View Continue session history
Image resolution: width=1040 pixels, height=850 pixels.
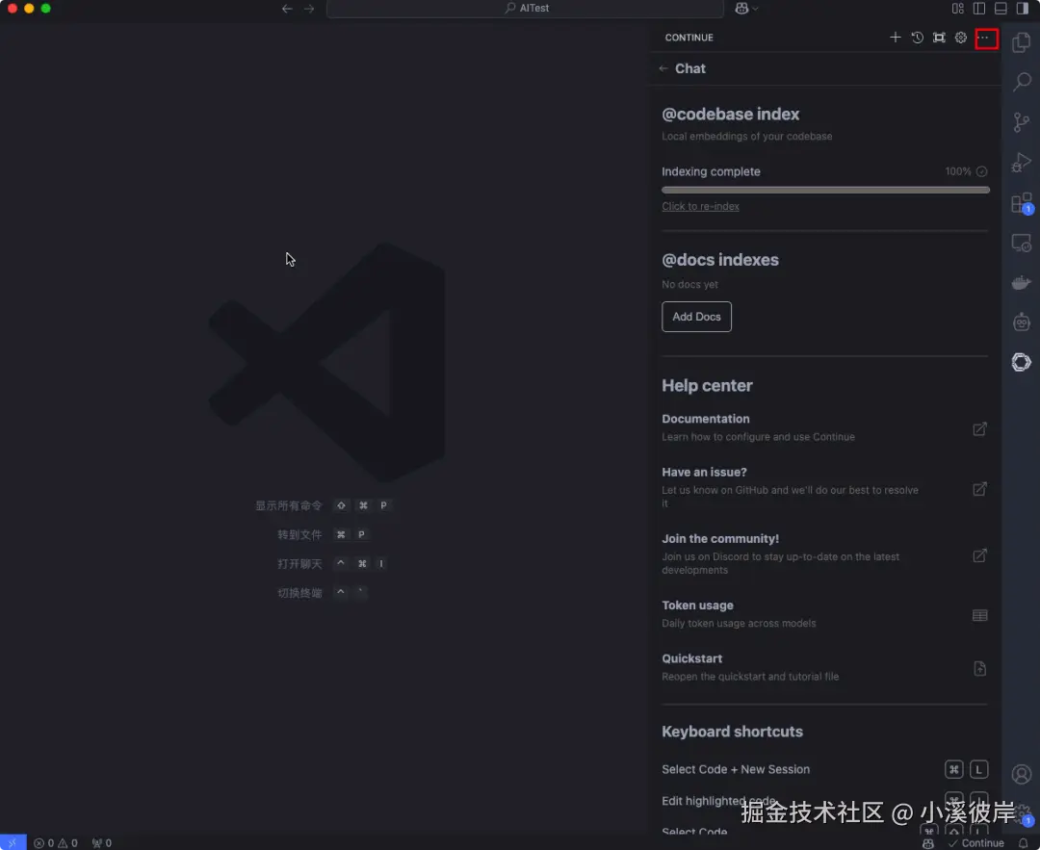(x=917, y=38)
